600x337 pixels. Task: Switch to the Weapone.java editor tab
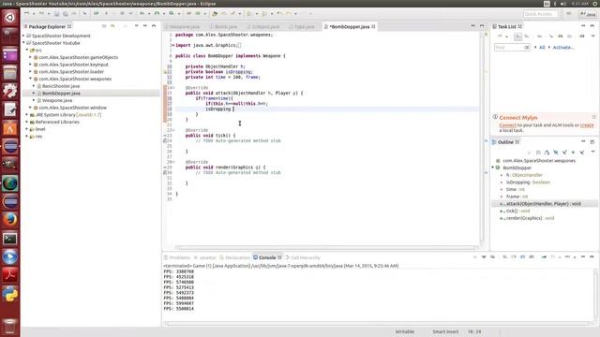click(x=185, y=27)
